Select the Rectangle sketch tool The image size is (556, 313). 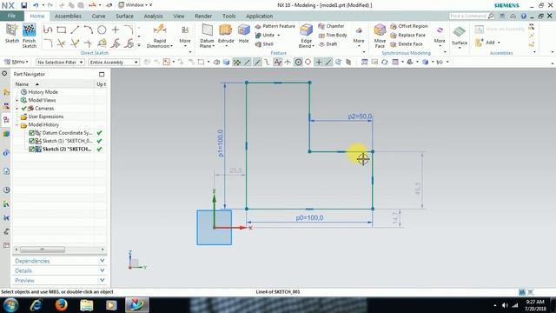click(x=62, y=30)
